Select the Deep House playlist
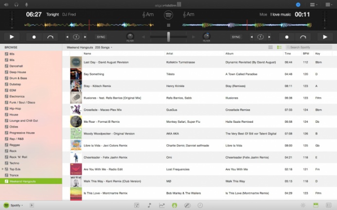This screenshot has width=337, height=210. click(31, 72)
